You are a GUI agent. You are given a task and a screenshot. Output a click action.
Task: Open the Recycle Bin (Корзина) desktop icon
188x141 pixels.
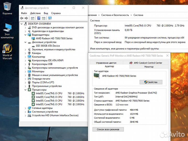7,8
